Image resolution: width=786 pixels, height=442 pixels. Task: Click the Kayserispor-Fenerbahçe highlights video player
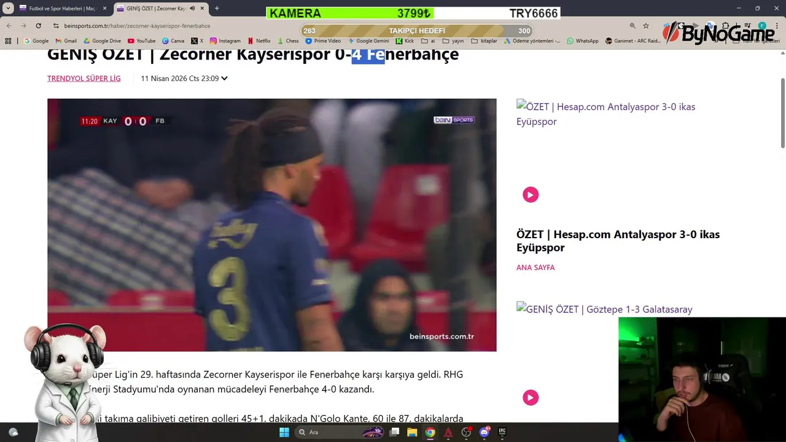(272, 225)
